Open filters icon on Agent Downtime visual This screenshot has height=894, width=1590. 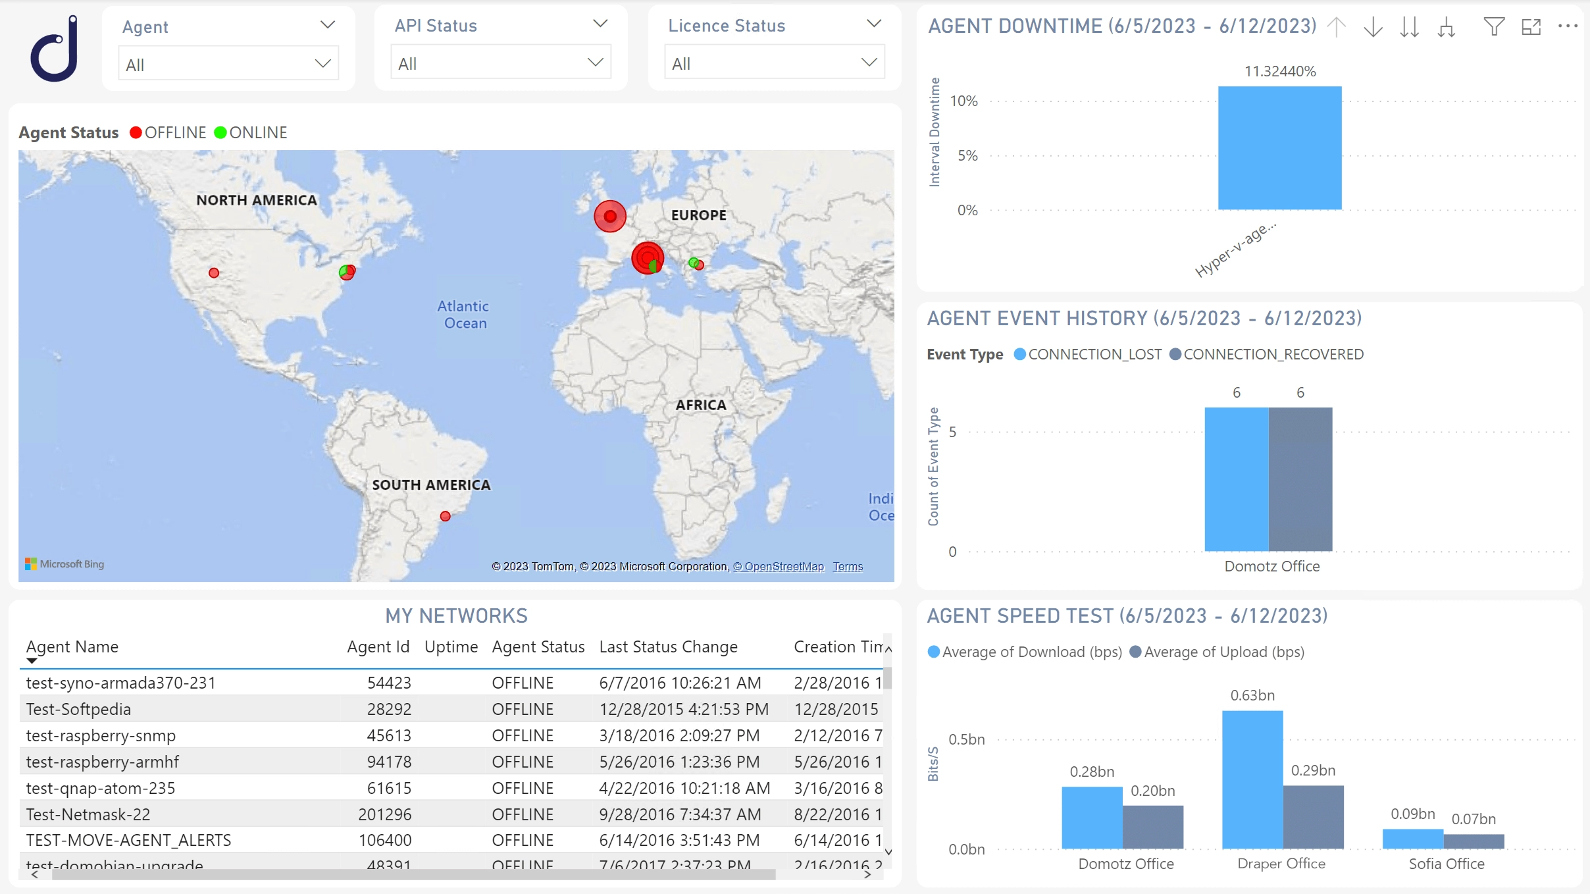point(1494,26)
